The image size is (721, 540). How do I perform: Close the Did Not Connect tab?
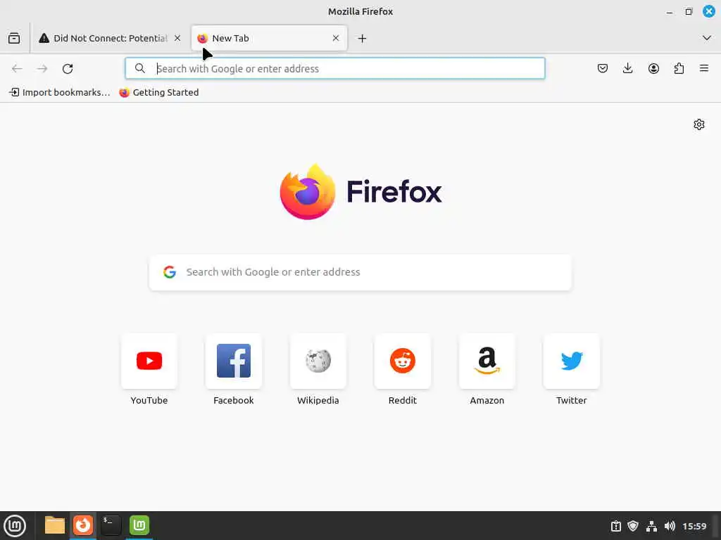(177, 38)
